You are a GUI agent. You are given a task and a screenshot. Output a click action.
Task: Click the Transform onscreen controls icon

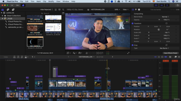167,23
